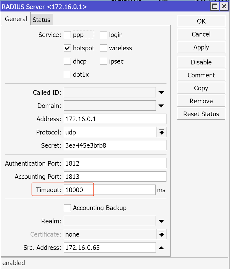Screen dimensions: 230x269
Task: Click the Remove button
Action: (x=201, y=101)
